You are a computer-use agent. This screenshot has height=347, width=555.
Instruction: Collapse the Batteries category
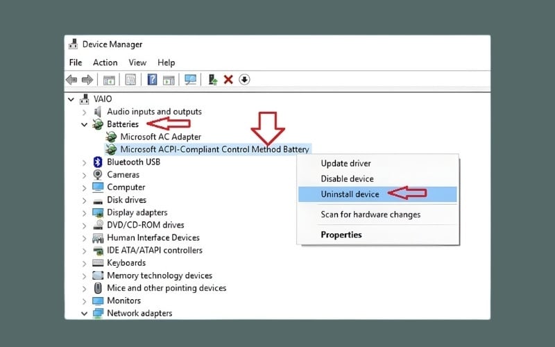pos(85,125)
